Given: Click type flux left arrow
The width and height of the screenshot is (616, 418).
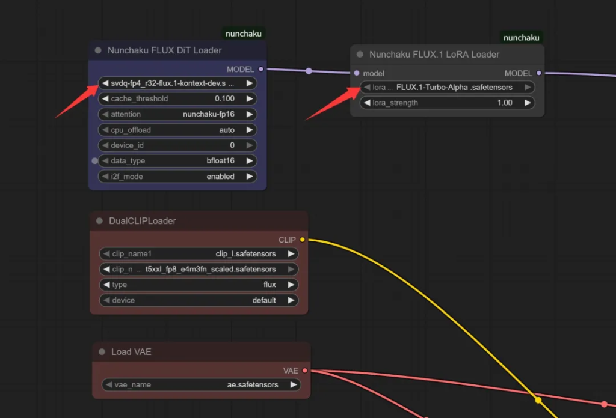Looking at the screenshot, I should point(106,285).
